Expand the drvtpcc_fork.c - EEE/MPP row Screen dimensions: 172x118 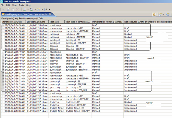coord(3,111)
